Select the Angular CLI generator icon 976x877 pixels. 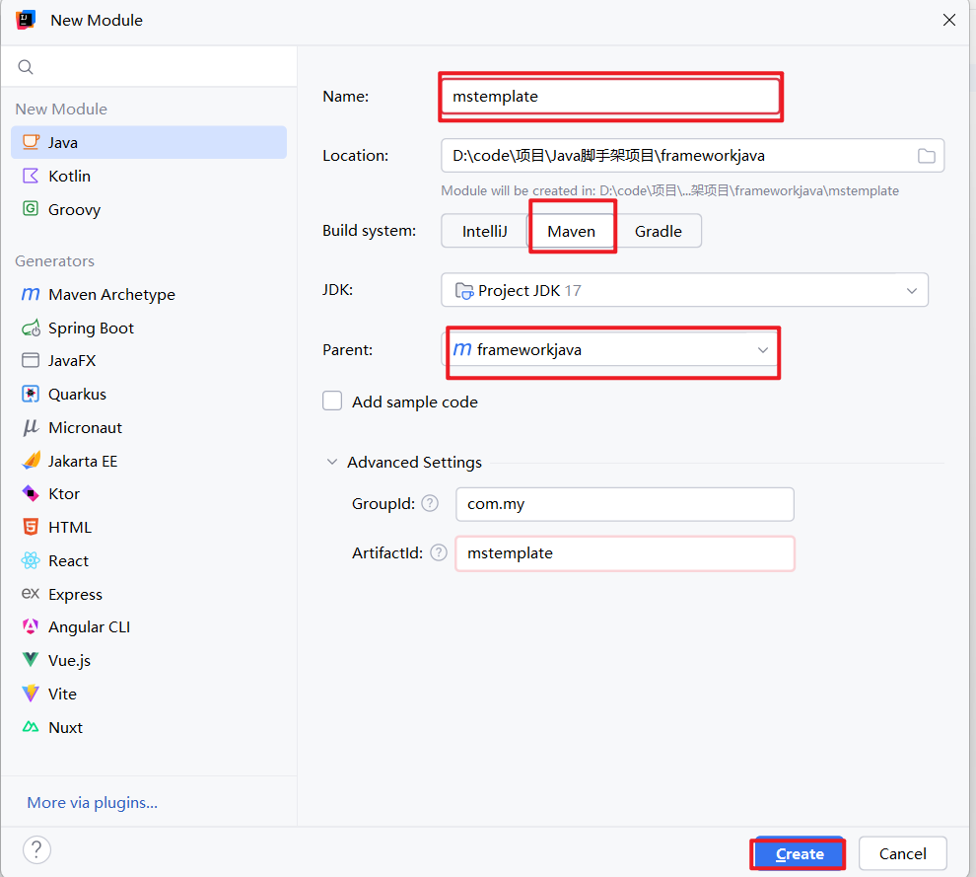click(31, 626)
